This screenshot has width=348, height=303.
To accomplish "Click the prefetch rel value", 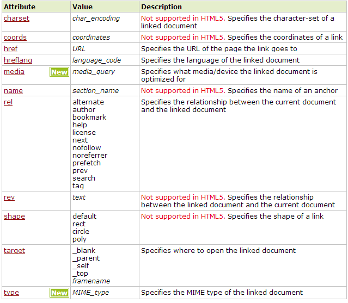I will pyautogui.click(x=87, y=163).
